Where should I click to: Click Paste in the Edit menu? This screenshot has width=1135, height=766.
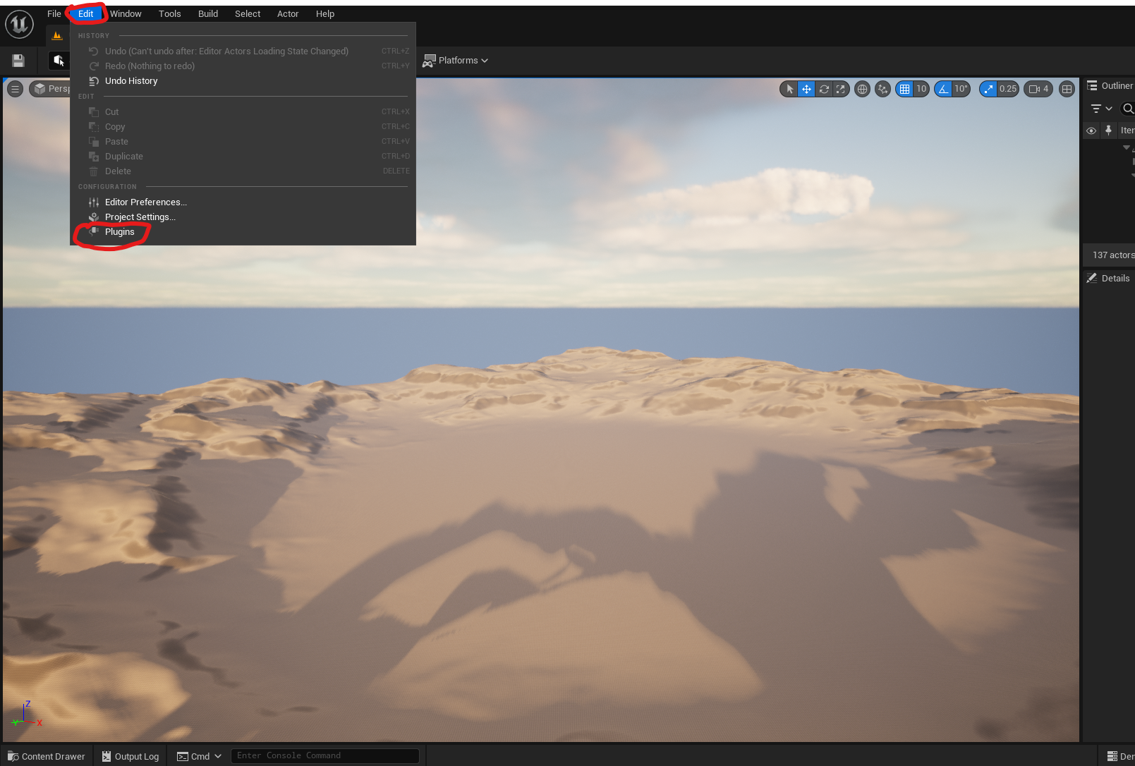click(x=243, y=142)
